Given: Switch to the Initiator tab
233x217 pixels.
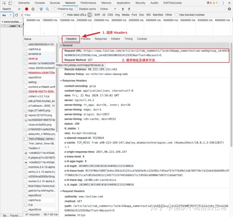Looking at the screenshot, I should click(116, 39).
